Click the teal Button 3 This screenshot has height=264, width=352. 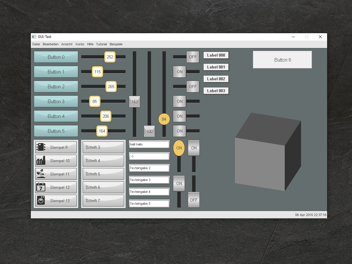[x=56, y=101]
